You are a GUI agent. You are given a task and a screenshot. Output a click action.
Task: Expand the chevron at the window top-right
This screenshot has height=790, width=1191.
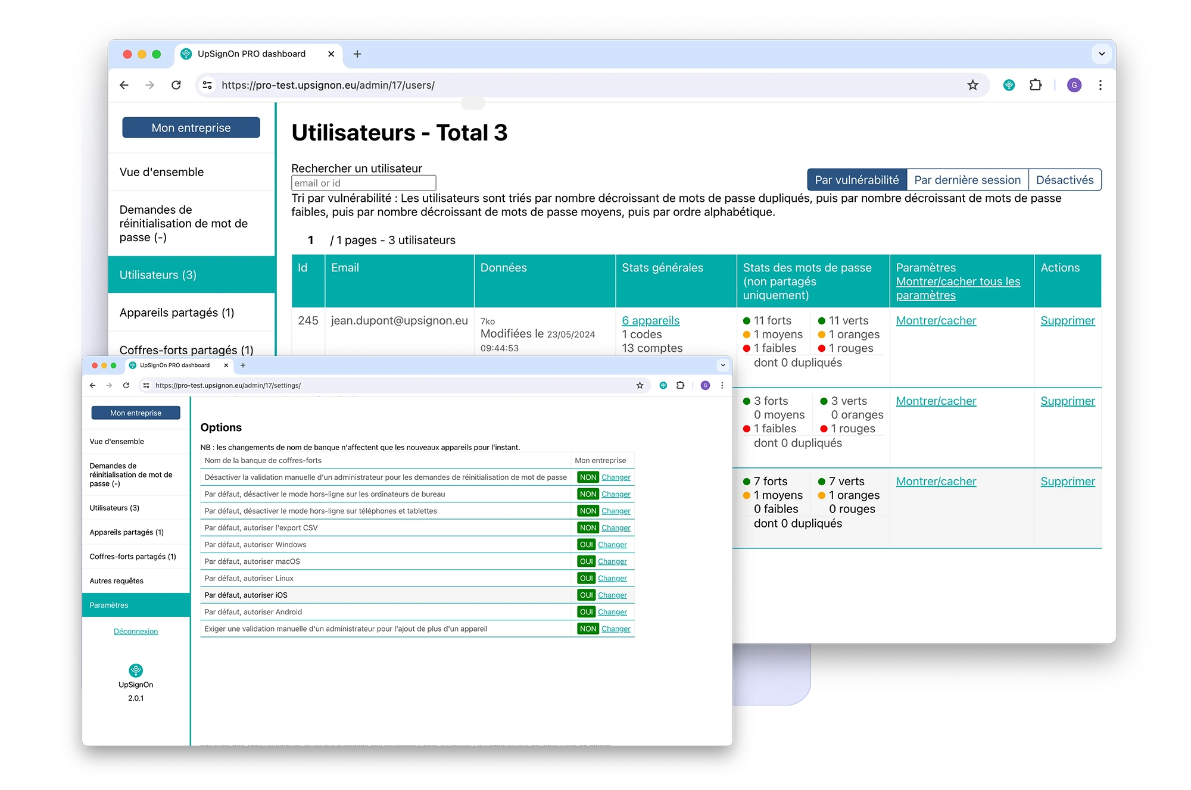(1101, 54)
